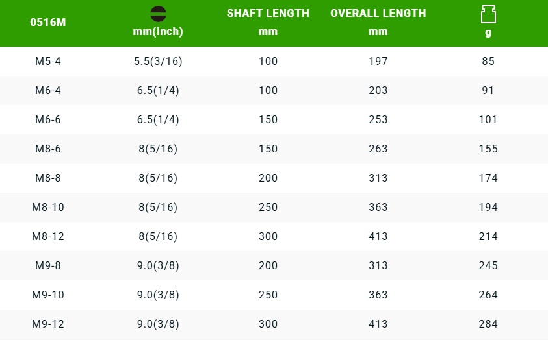Screen dimensions: 548x340
Task: Click the weight icon in header
Action: pos(488,14)
